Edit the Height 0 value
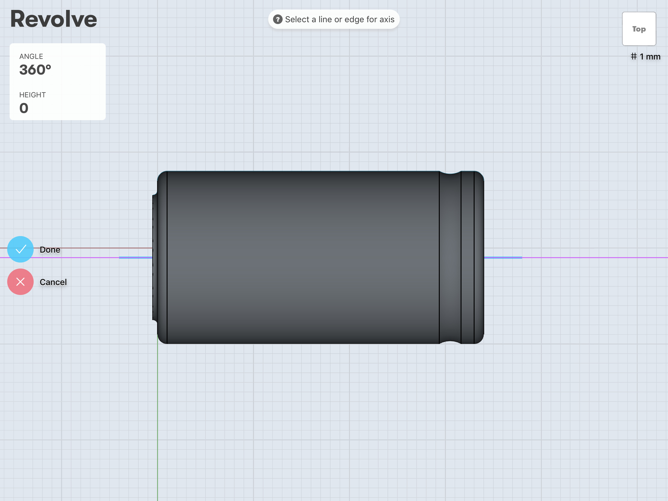Screen dimensions: 668x501 (x=24, y=108)
